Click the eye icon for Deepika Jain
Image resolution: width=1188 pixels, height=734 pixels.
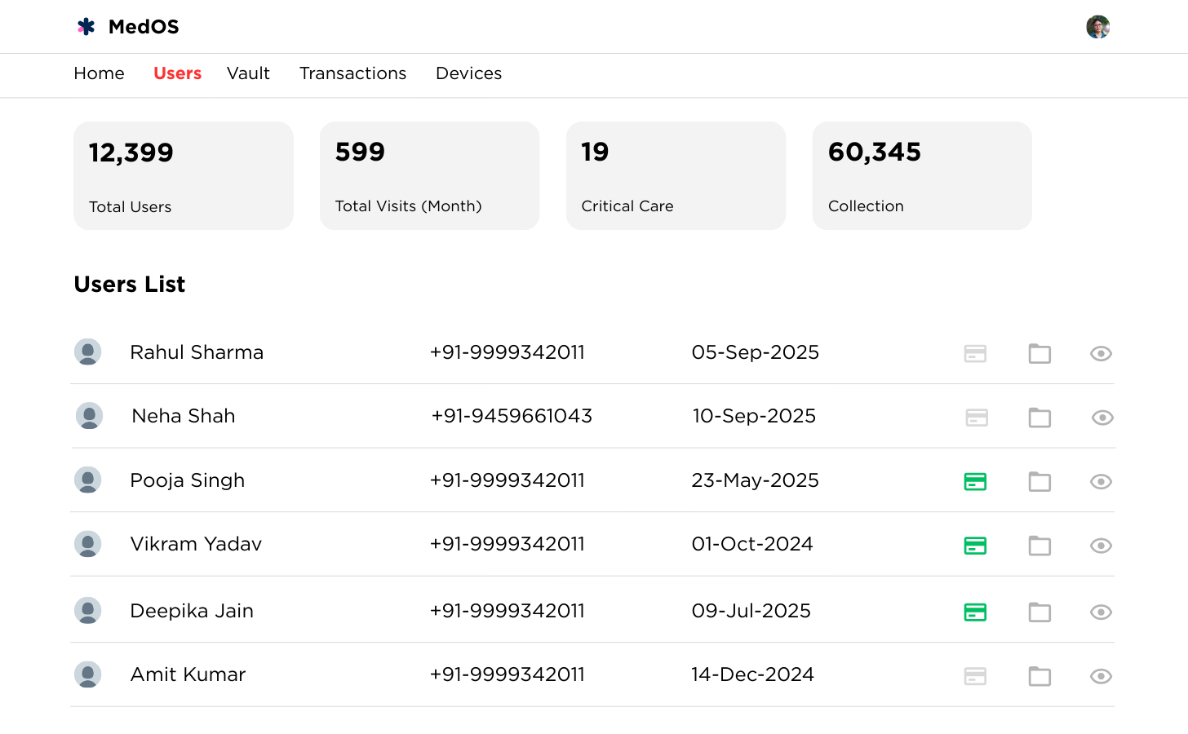[1101, 612]
